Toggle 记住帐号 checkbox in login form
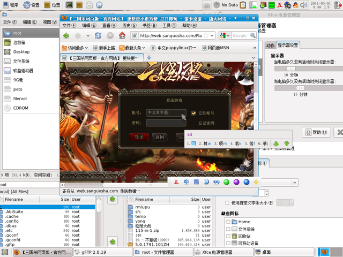The height and width of the screenshot is (257, 343). [x=193, y=113]
